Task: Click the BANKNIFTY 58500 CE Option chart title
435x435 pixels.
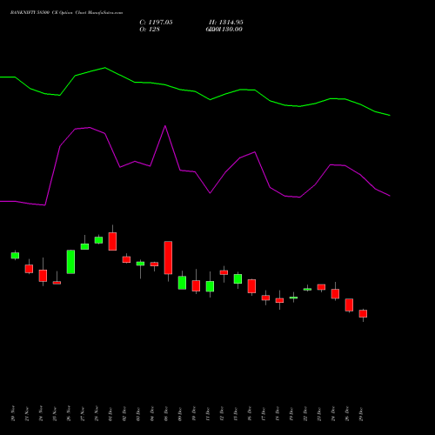Action: (66, 13)
